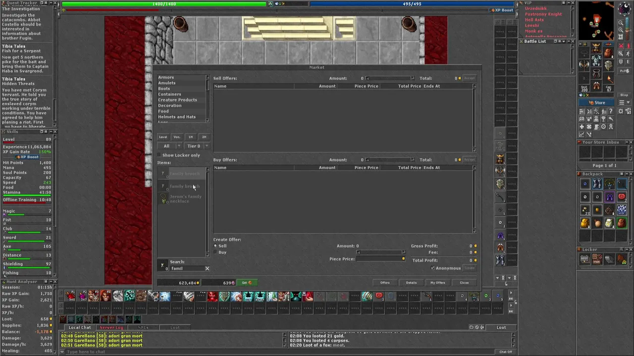Enable the Show Locker only checkbox
Viewport: 634px width, 356px height.
[x=159, y=155]
